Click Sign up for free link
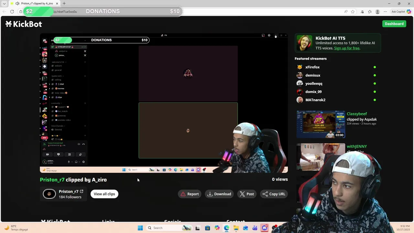The image size is (414, 233). click(x=347, y=48)
